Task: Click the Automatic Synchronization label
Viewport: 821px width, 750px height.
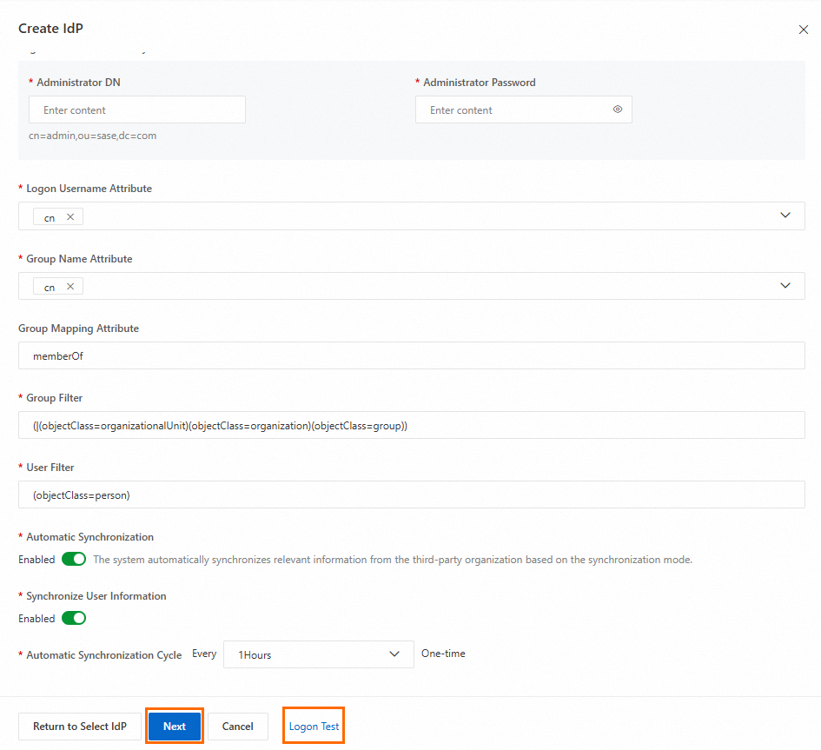Action: point(90,537)
